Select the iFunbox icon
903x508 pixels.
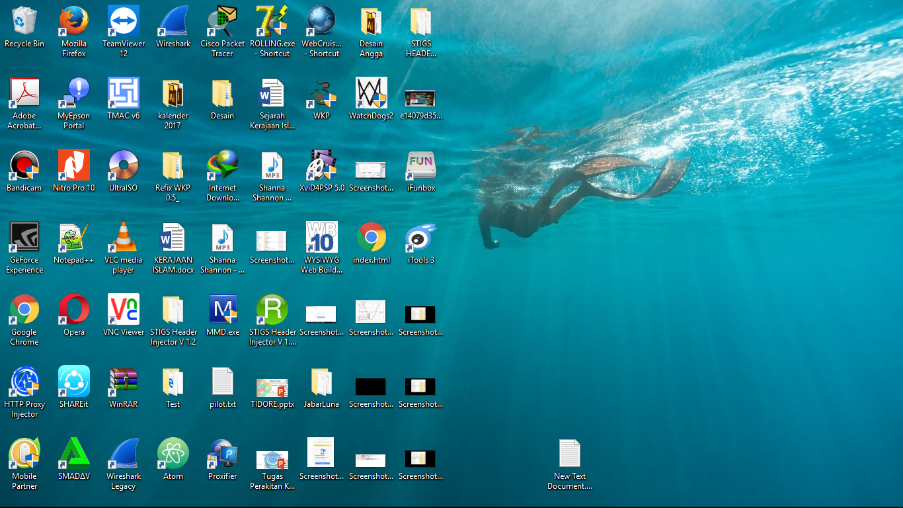420,165
